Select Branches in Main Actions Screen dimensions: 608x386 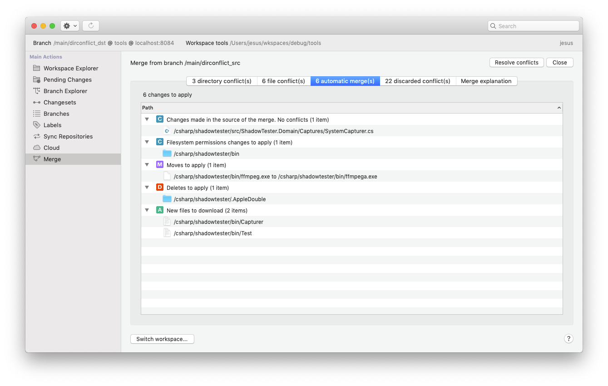point(57,114)
